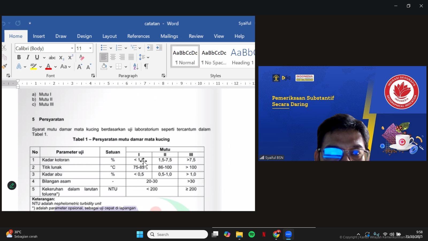This screenshot has width=428, height=241.
Task: Apply the Normal style
Action: (x=185, y=57)
